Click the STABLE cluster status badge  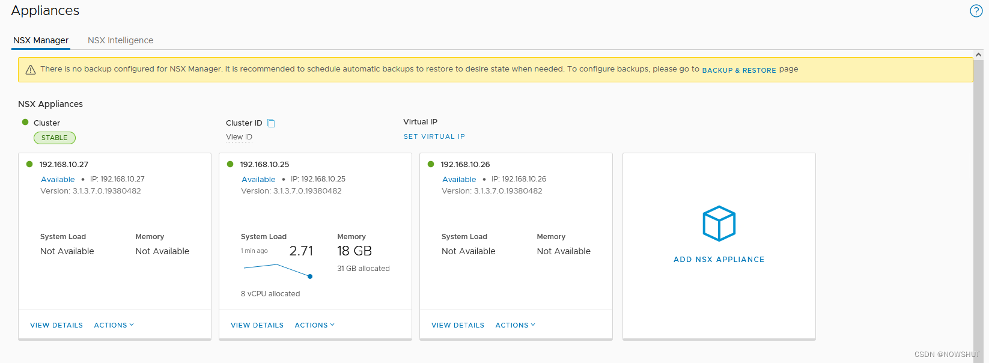55,138
